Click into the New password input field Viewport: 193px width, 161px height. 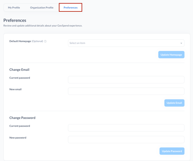126,140
